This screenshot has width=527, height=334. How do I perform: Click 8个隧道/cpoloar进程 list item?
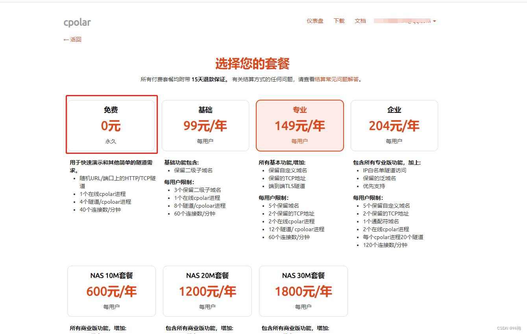[x=200, y=206]
